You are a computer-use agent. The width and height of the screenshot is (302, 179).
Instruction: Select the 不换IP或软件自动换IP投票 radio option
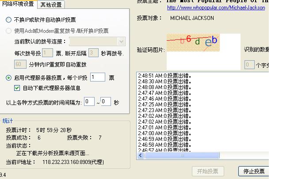[x=9, y=20]
